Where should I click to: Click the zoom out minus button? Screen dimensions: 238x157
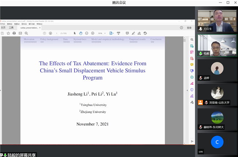87,33
